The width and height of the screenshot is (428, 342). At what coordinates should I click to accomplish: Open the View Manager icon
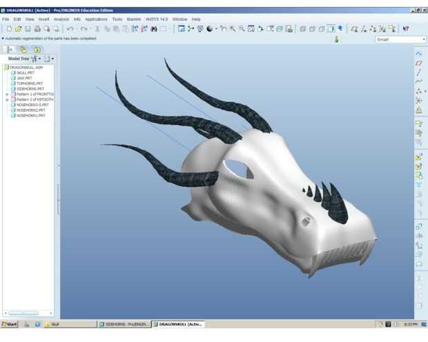tap(289, 29)
